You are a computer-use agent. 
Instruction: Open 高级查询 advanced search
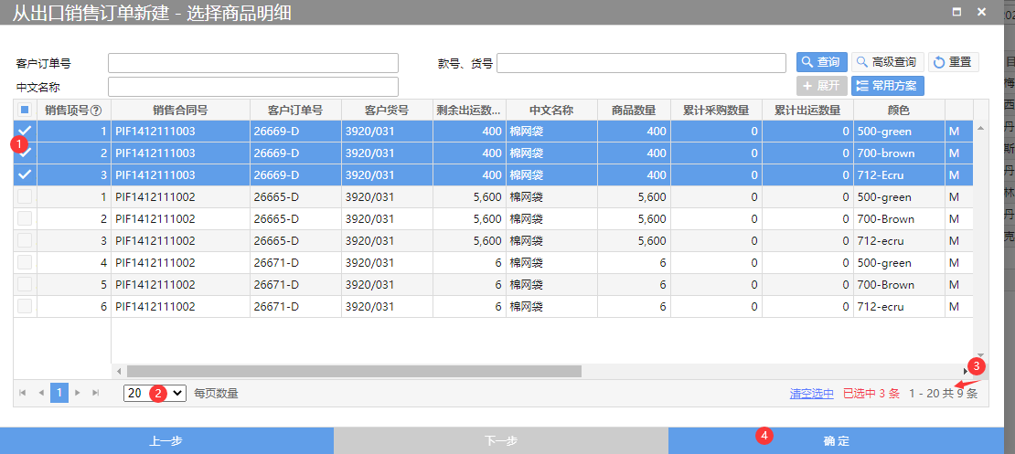[887, 62]
